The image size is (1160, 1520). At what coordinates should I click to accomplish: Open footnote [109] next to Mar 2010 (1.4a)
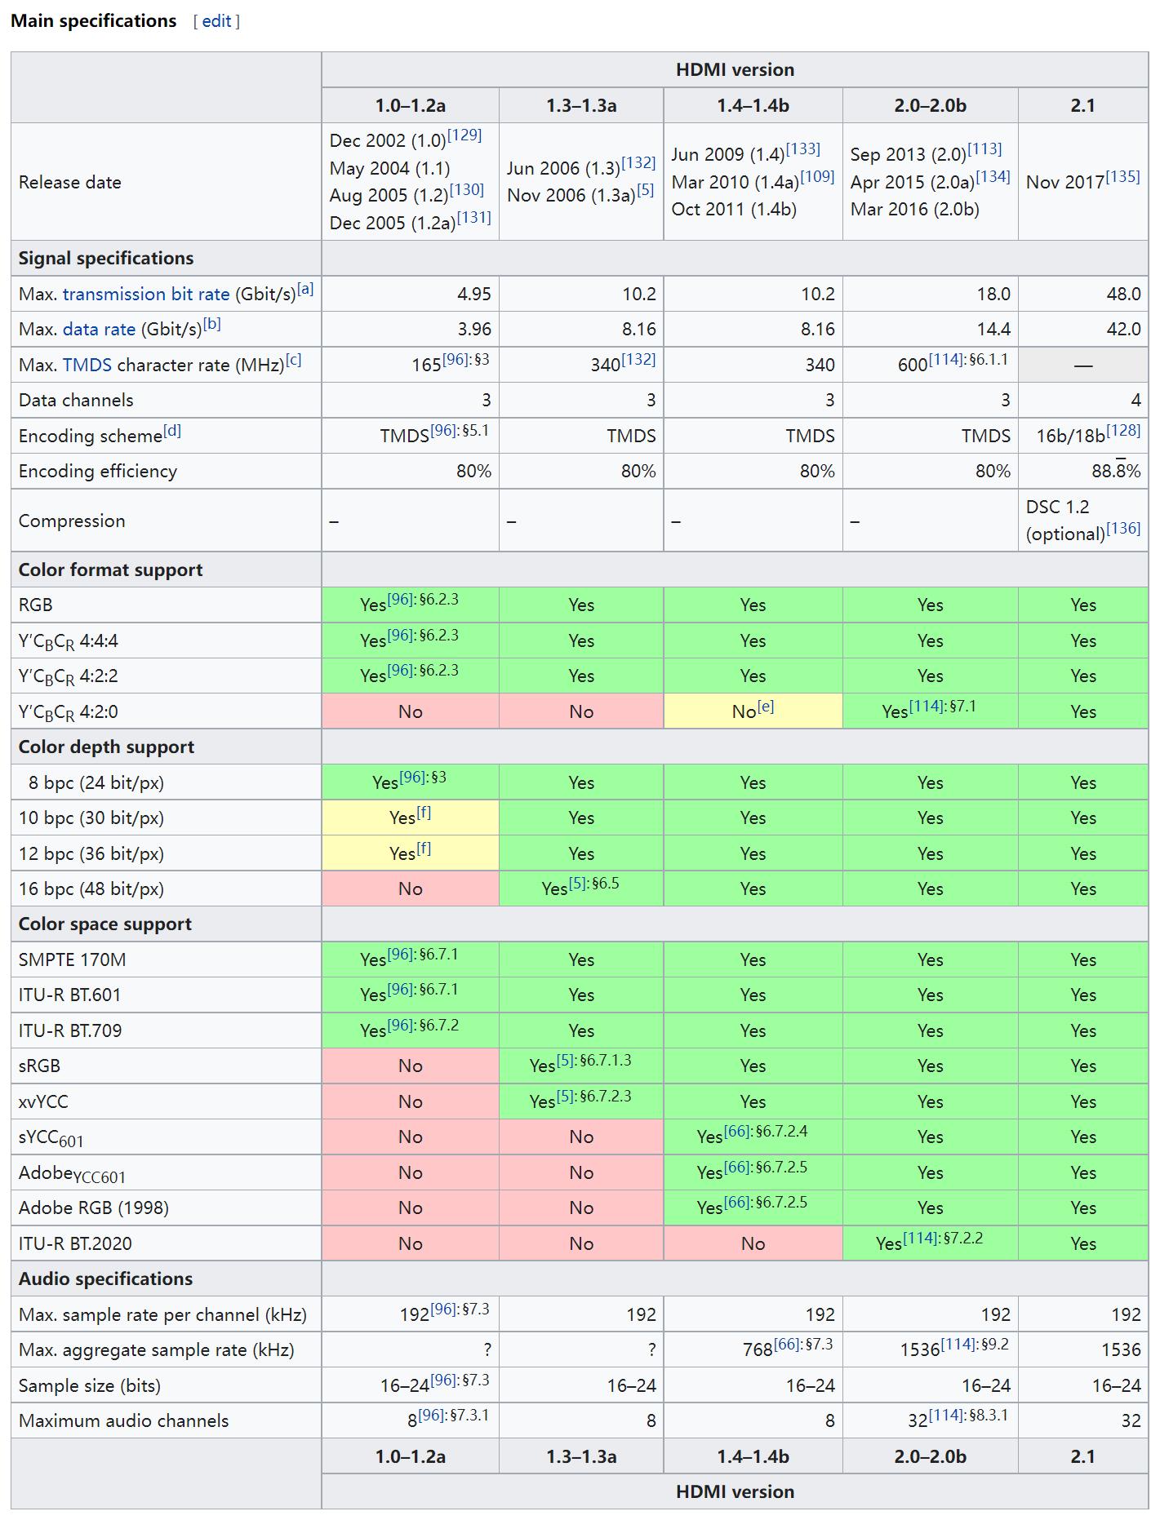[816, 176]
